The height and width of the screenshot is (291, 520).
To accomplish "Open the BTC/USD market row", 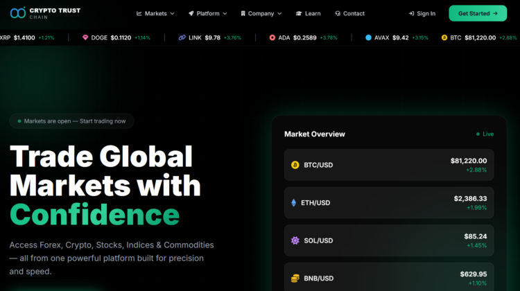I will [x=389, y=165].
